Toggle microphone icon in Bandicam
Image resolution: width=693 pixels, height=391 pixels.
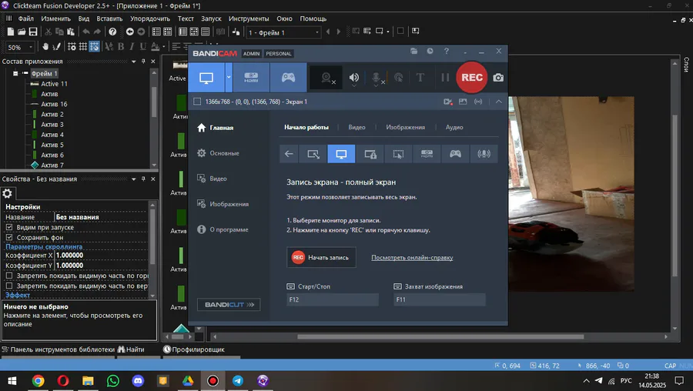coord(376,78)
